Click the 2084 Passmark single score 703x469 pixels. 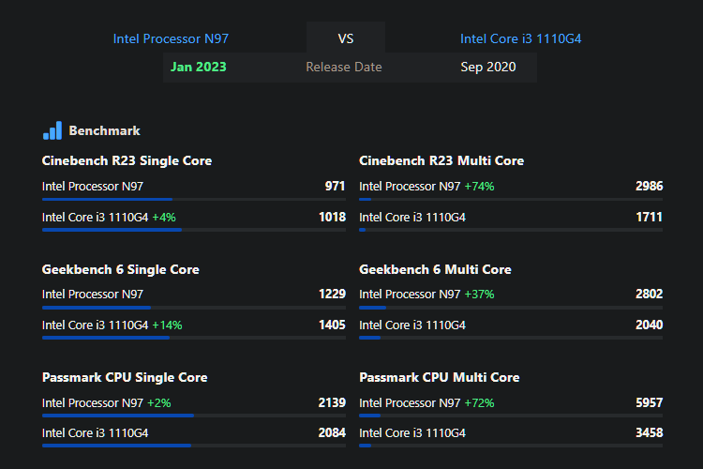coord(332,432)
